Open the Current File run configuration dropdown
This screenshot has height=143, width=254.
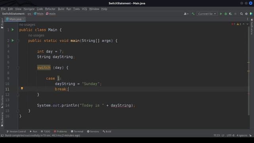coord(207,14)
